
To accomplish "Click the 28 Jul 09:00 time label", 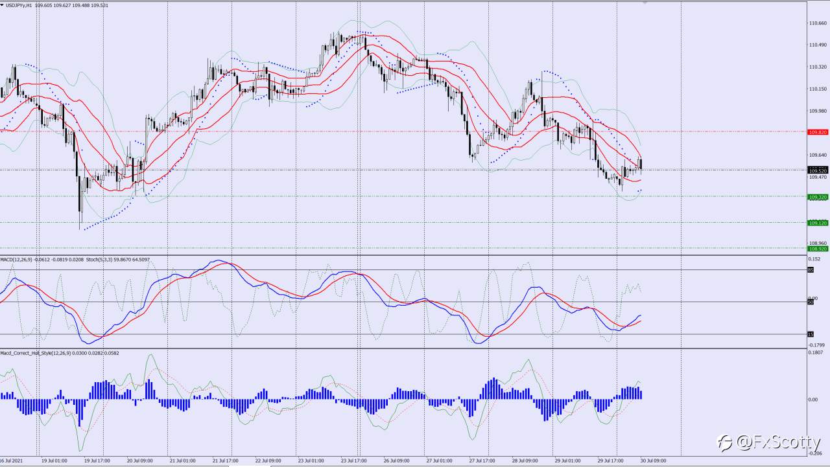I will pyautogui.click(x=525, y=461).
